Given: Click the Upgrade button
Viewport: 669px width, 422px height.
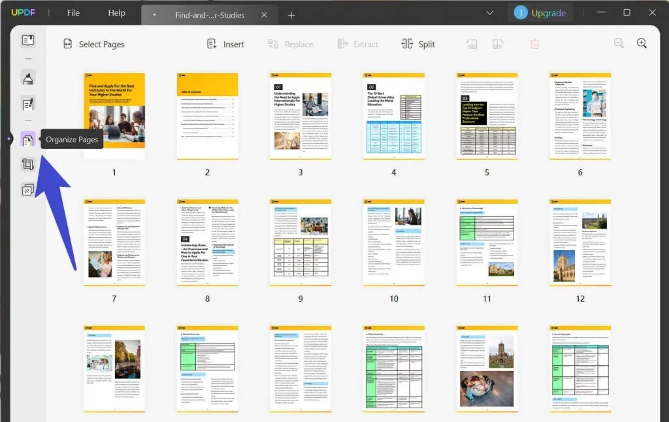Looking at the screenshot, I should tap(548, 12).
